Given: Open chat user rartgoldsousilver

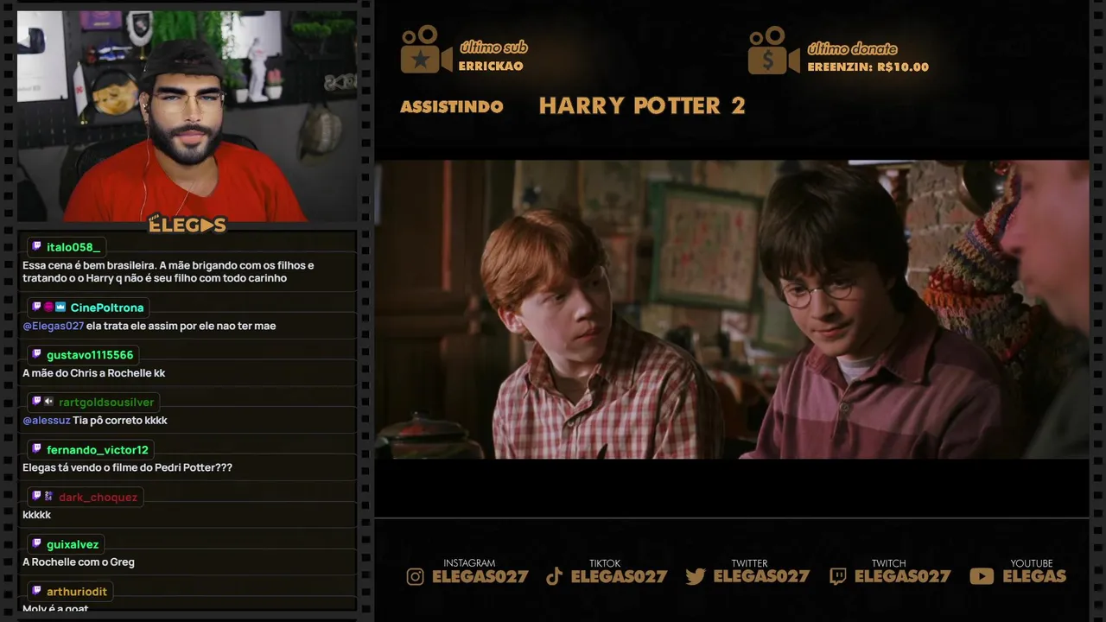Looking at the screenshot, I should [x=106, y=402].
